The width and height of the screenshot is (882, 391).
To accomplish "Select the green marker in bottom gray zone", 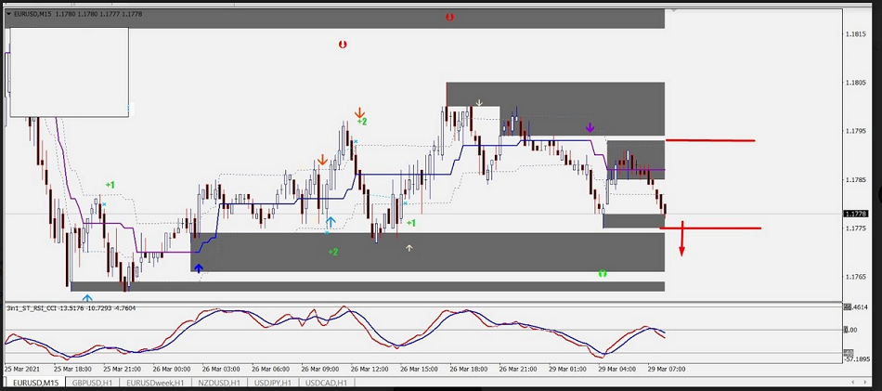I will pos(603,274).
